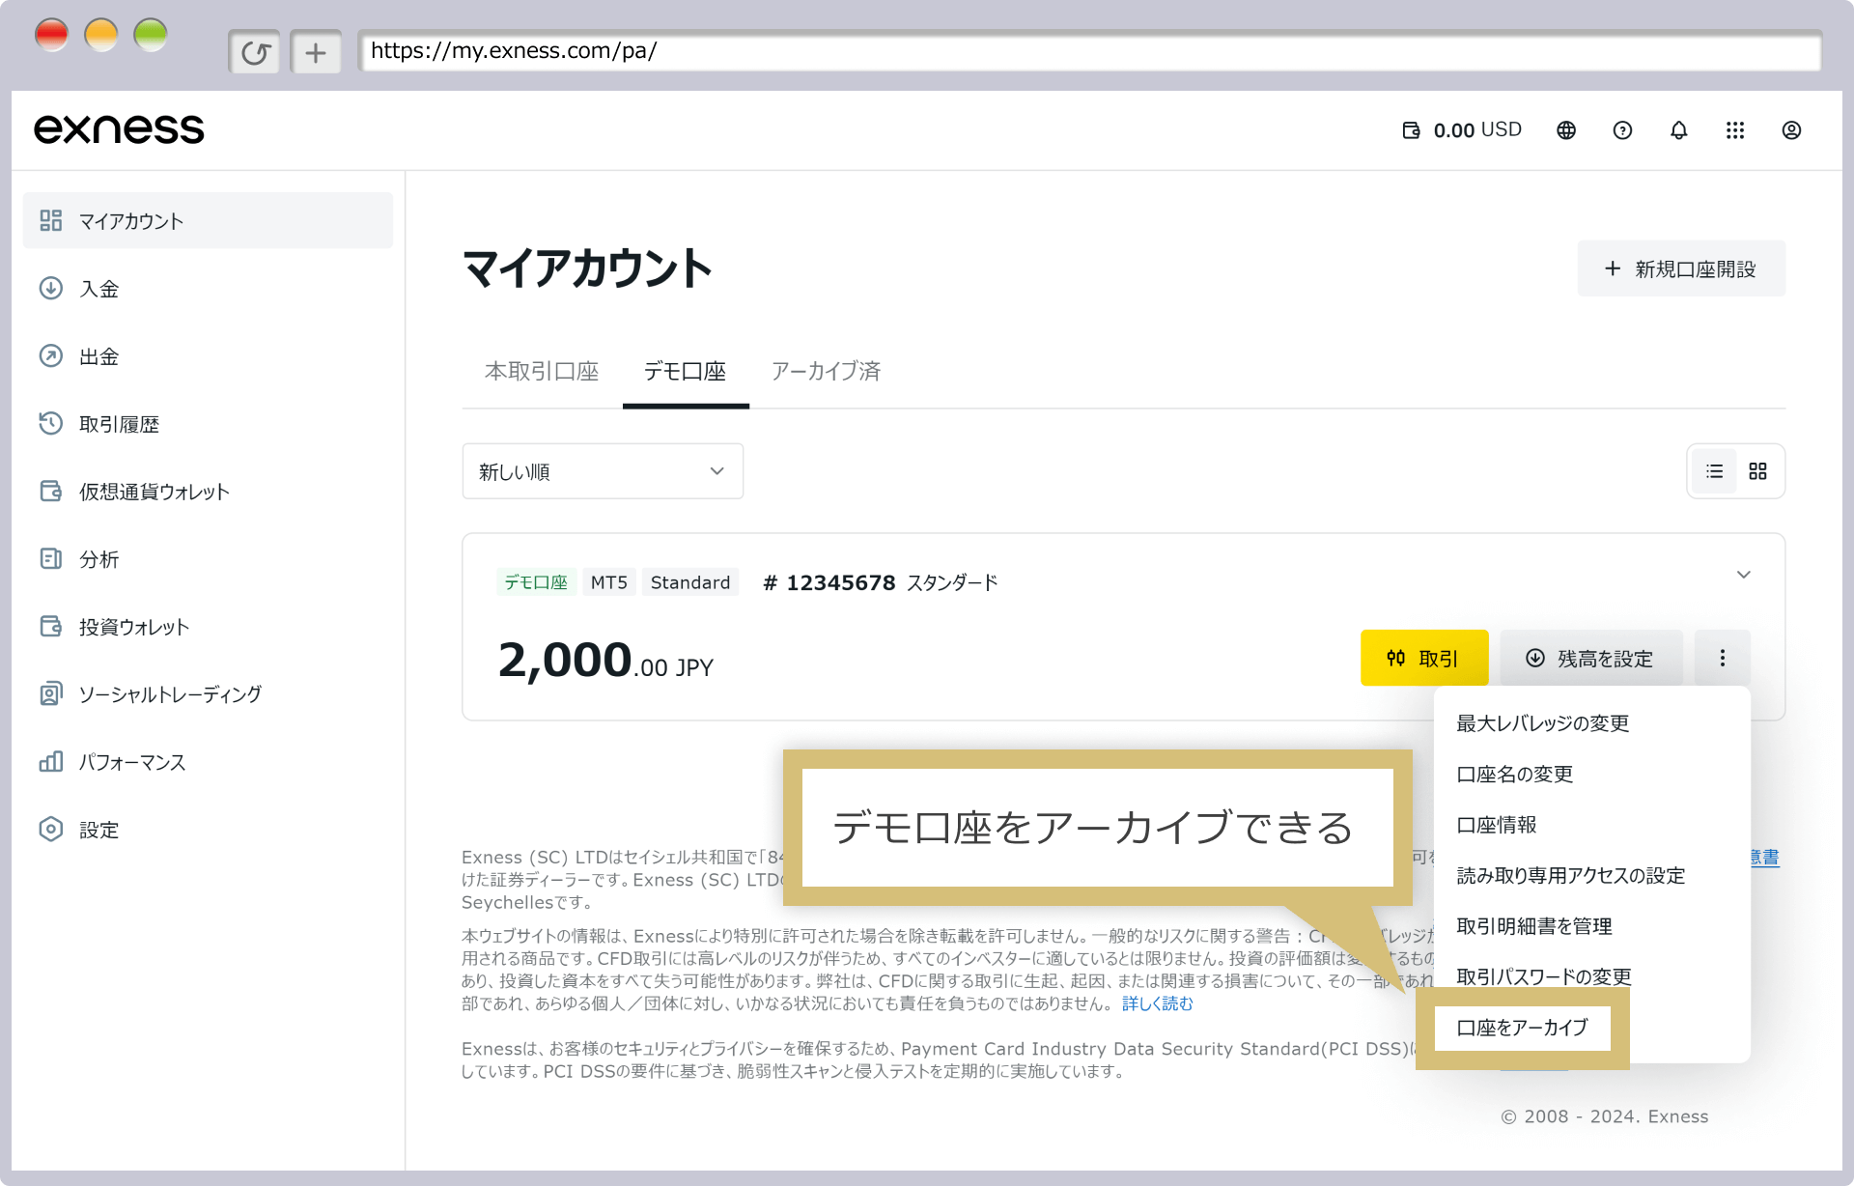This screenshot has height=1186, width=1854.
Task: Click the yellow 取引 button
Action: point(1424,658)
